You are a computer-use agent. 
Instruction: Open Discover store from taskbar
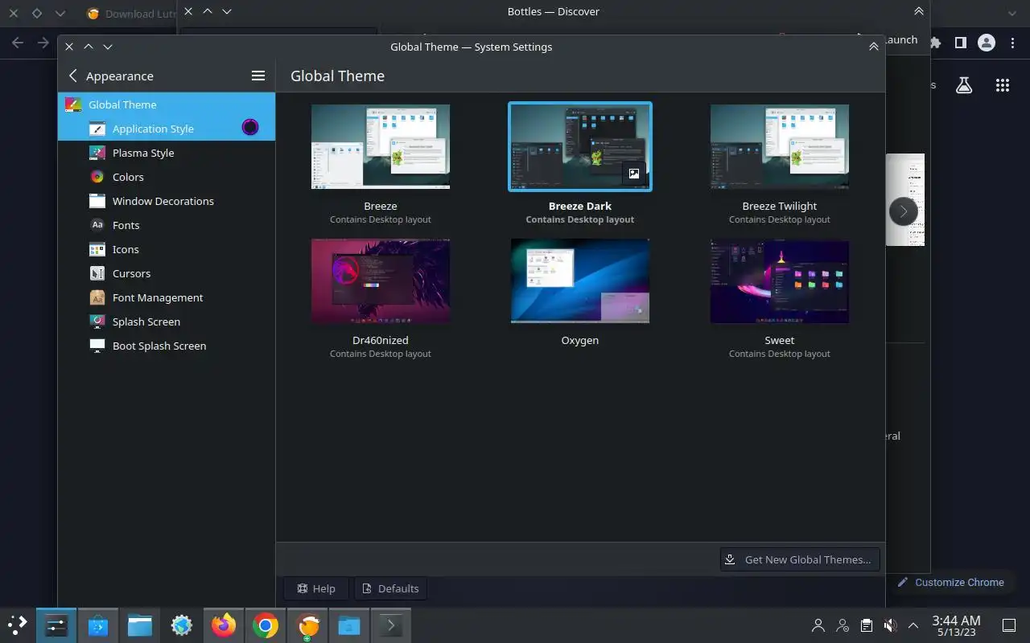pyautogui.click(x=98, y=625)
